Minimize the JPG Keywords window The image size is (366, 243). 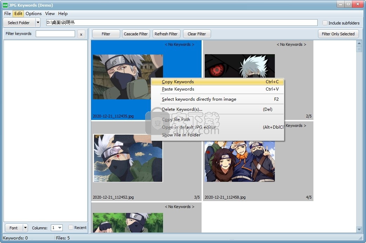340,4
